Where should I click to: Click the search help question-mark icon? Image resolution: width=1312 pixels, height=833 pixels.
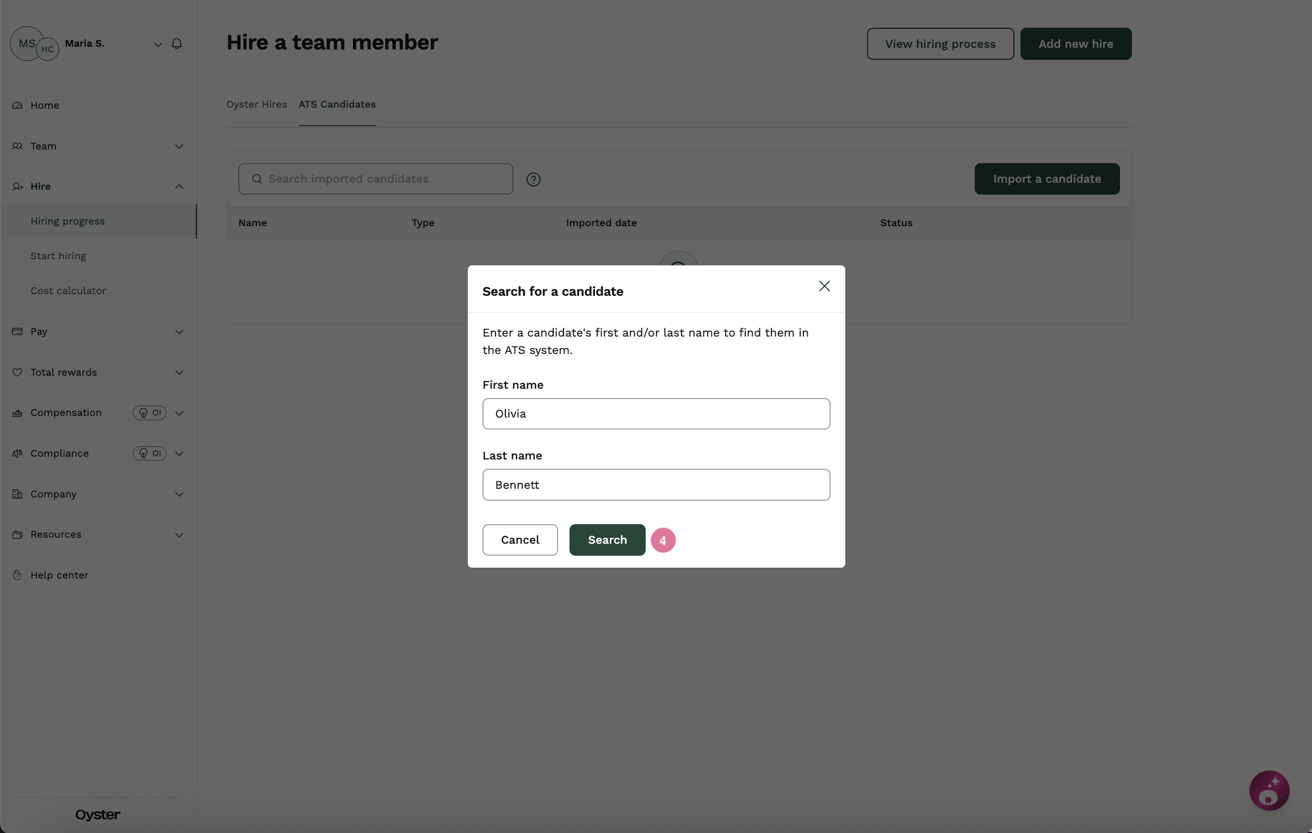pyautogui.click(x=534, y=179)
